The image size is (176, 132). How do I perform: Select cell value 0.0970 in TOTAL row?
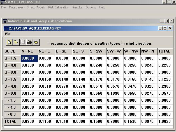tap(149, 122)
